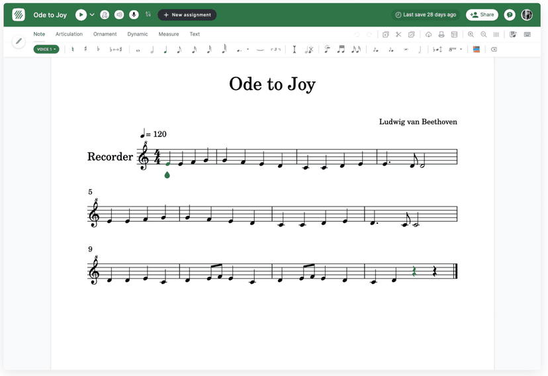Toggle the vertical bars view icon

point(496,34)
